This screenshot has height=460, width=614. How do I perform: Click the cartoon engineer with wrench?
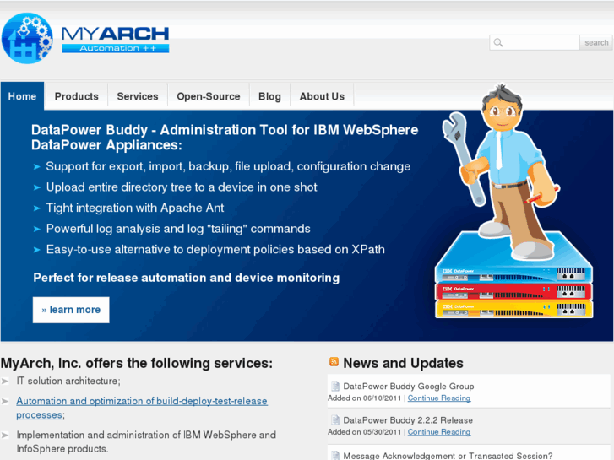501,170
